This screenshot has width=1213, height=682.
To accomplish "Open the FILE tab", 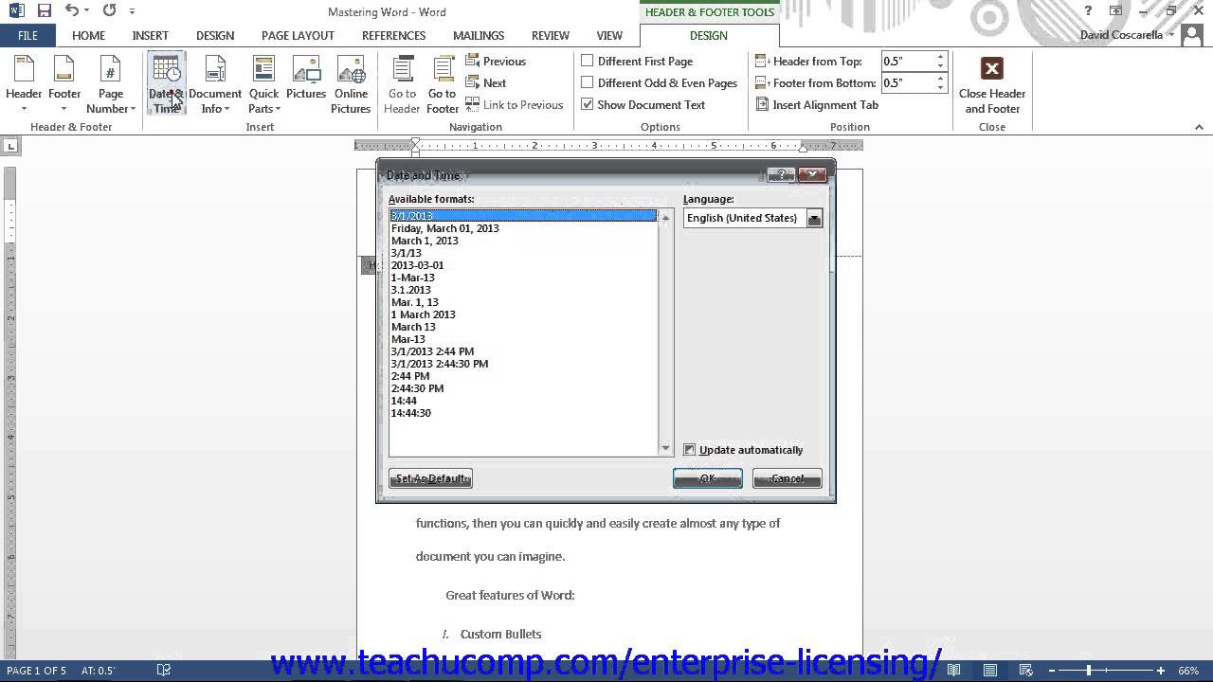I will 27,35.
